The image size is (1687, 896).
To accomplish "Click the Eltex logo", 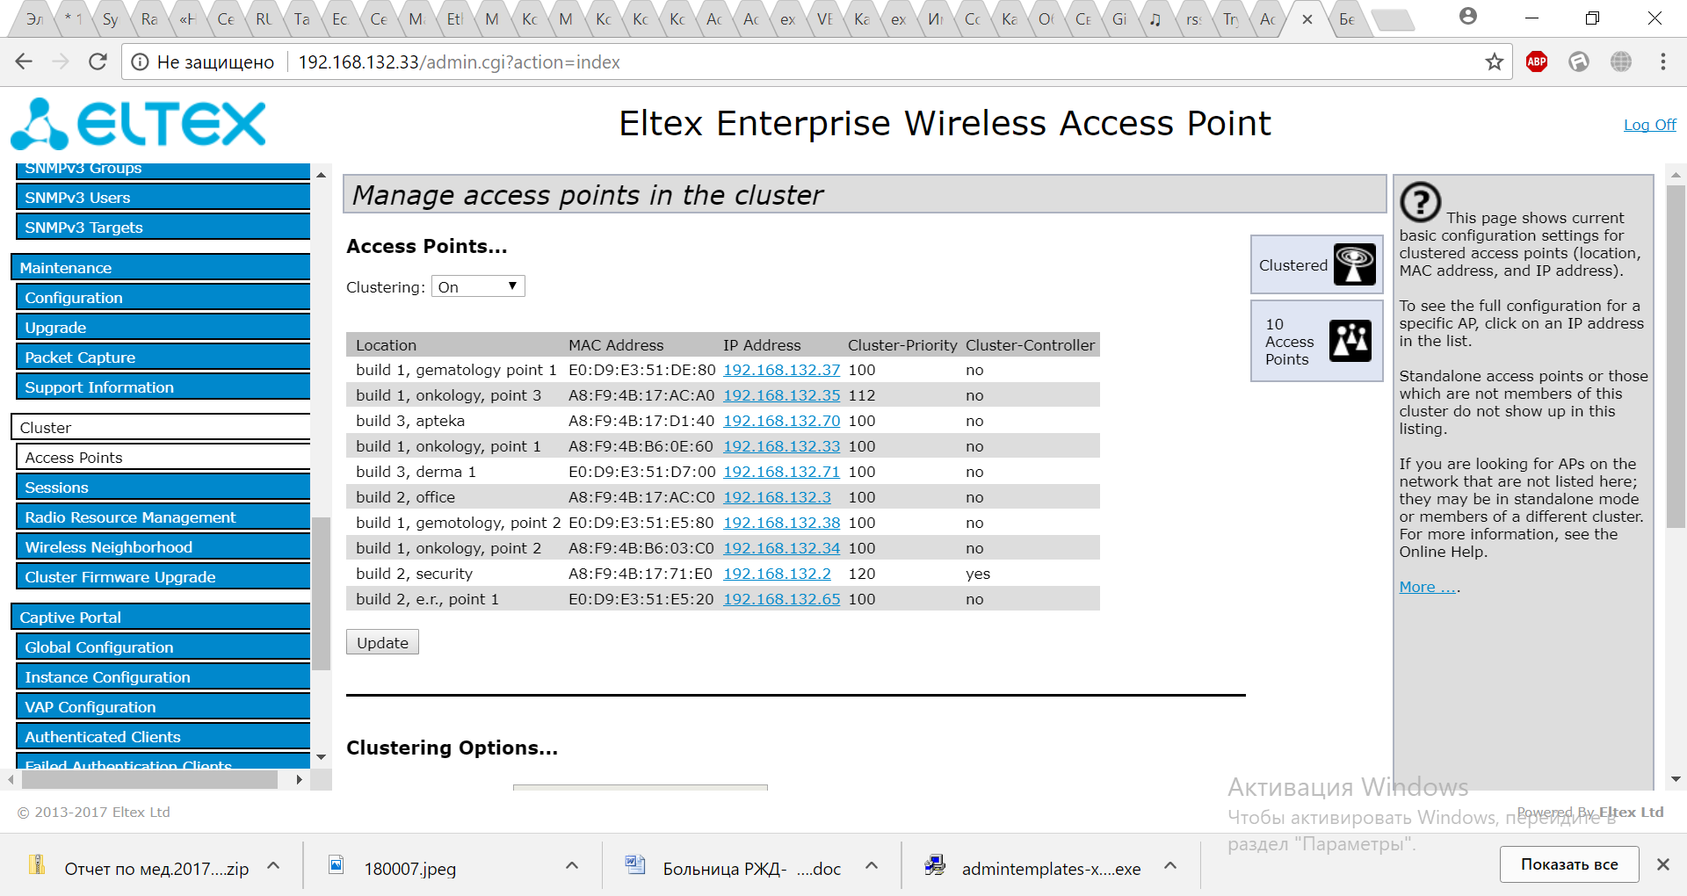I will [138, 124].
